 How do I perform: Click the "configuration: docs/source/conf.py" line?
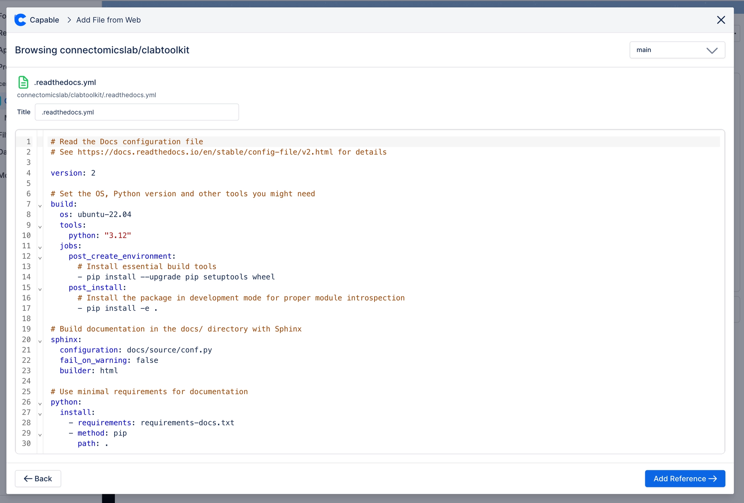pos(136,350)
